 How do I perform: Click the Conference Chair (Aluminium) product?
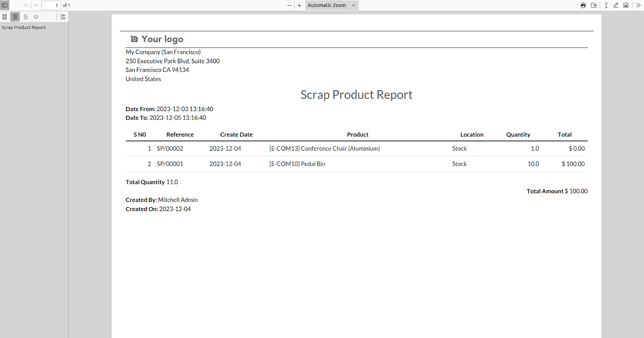tap(324, 149)
